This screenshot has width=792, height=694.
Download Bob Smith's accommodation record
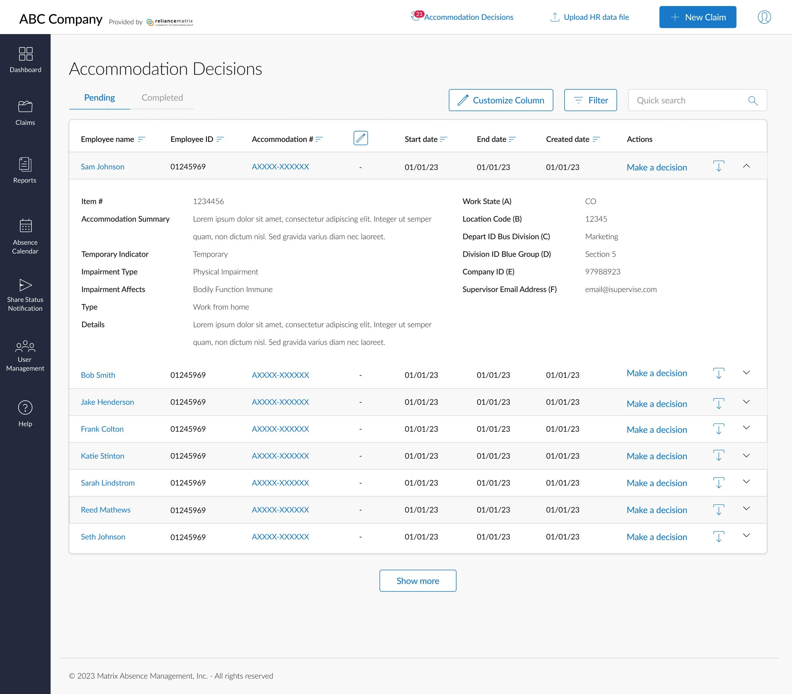click(x=719, y=373)
